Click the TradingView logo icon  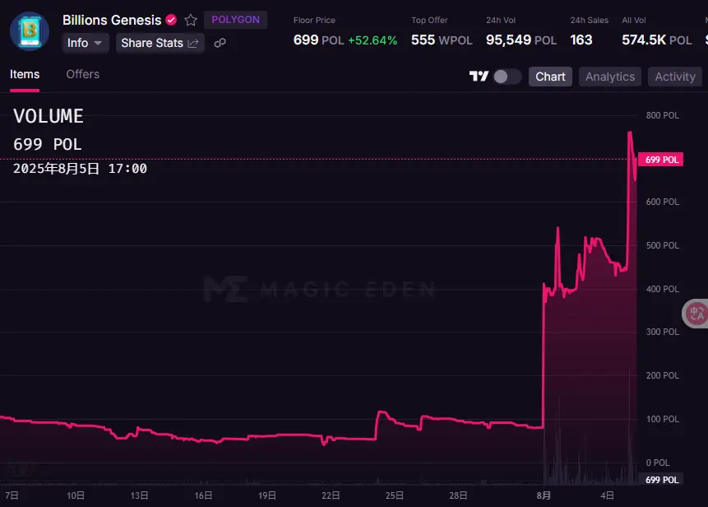(479, 77)
